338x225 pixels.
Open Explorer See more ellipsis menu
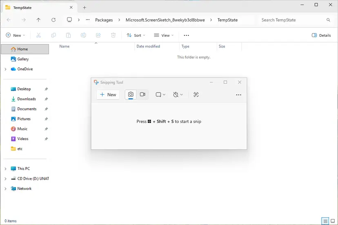click(x=186, y=35)
